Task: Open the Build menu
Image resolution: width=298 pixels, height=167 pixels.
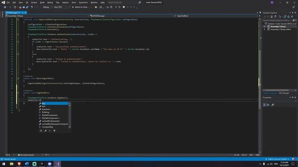Action: coord(42,2)
